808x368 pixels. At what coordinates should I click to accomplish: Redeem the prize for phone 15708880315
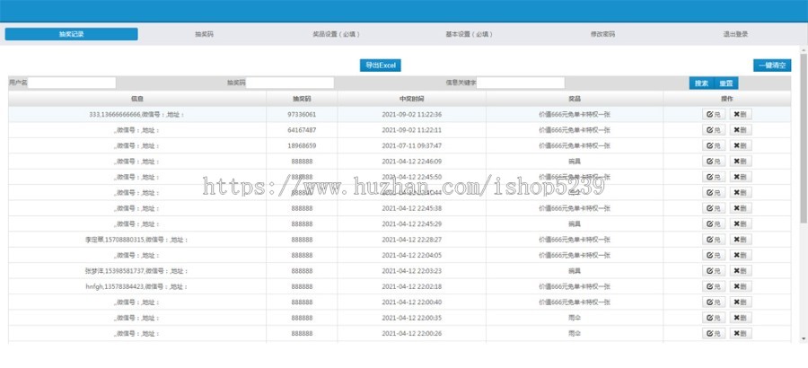pyautogui.click(x=715, y=240)
